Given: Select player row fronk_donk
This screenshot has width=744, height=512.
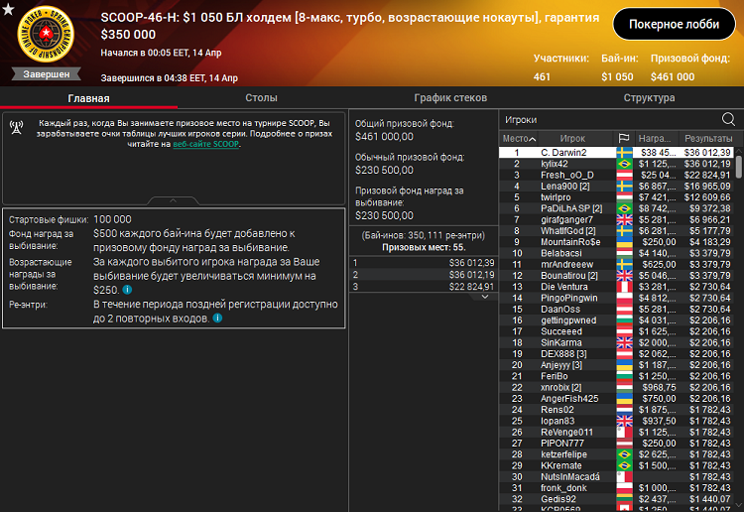Looking at the screenshot, I should tap(616, 488).
